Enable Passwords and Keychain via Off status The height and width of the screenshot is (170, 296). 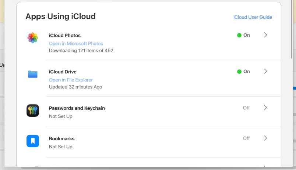(x=246, y=108)
